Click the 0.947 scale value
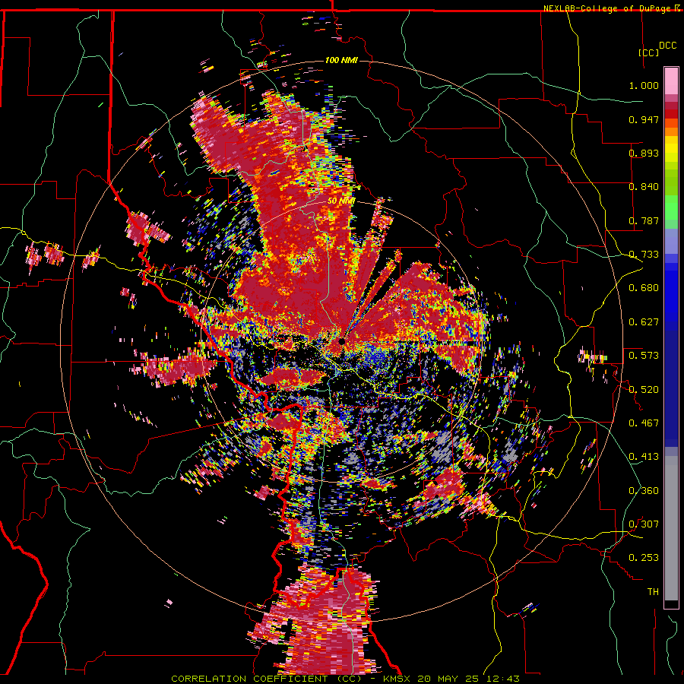 coord(644,119)
